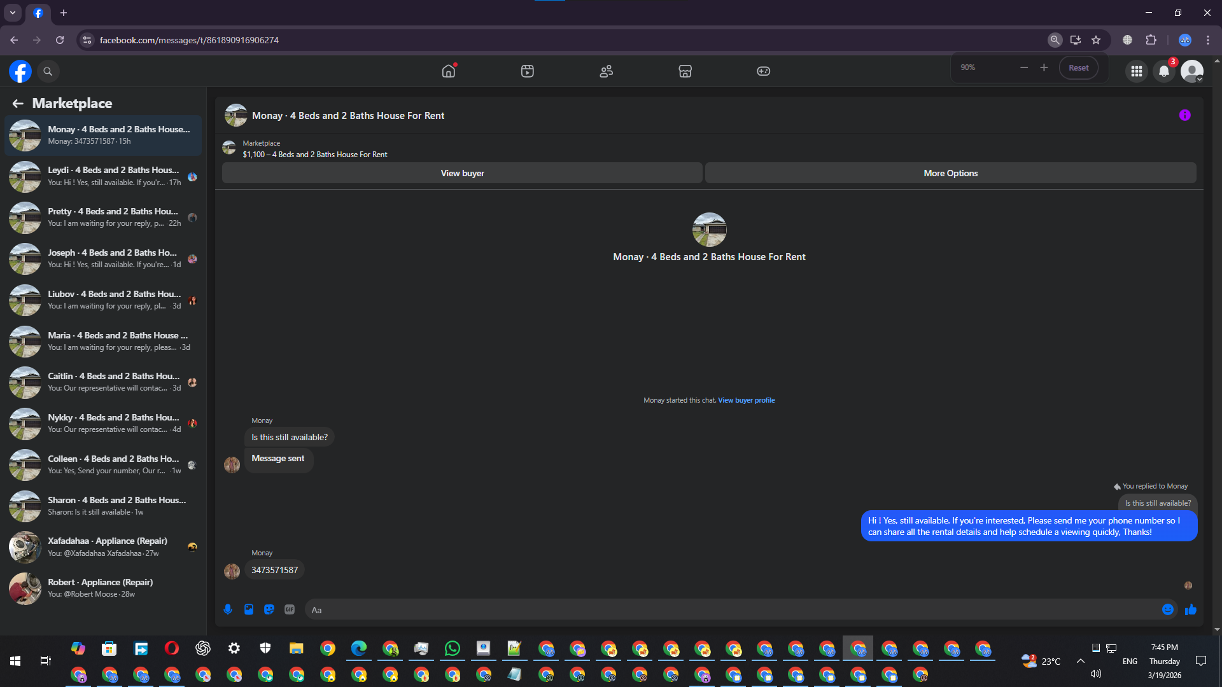
Task: Open conversation information purple icon
Action: point(1184,115)
